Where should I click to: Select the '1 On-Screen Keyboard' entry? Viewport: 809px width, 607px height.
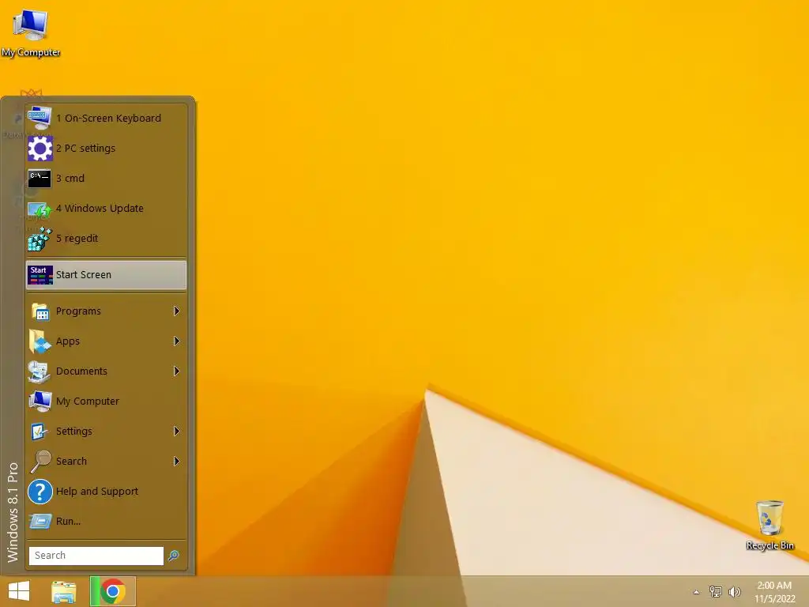pyautogui.click(x=107, y=119)
